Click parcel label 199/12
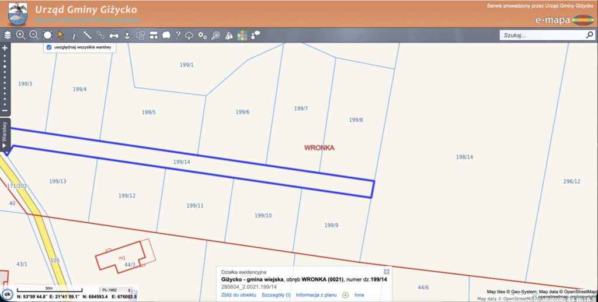This screenshot has width=598, height=302. [127, 196]
